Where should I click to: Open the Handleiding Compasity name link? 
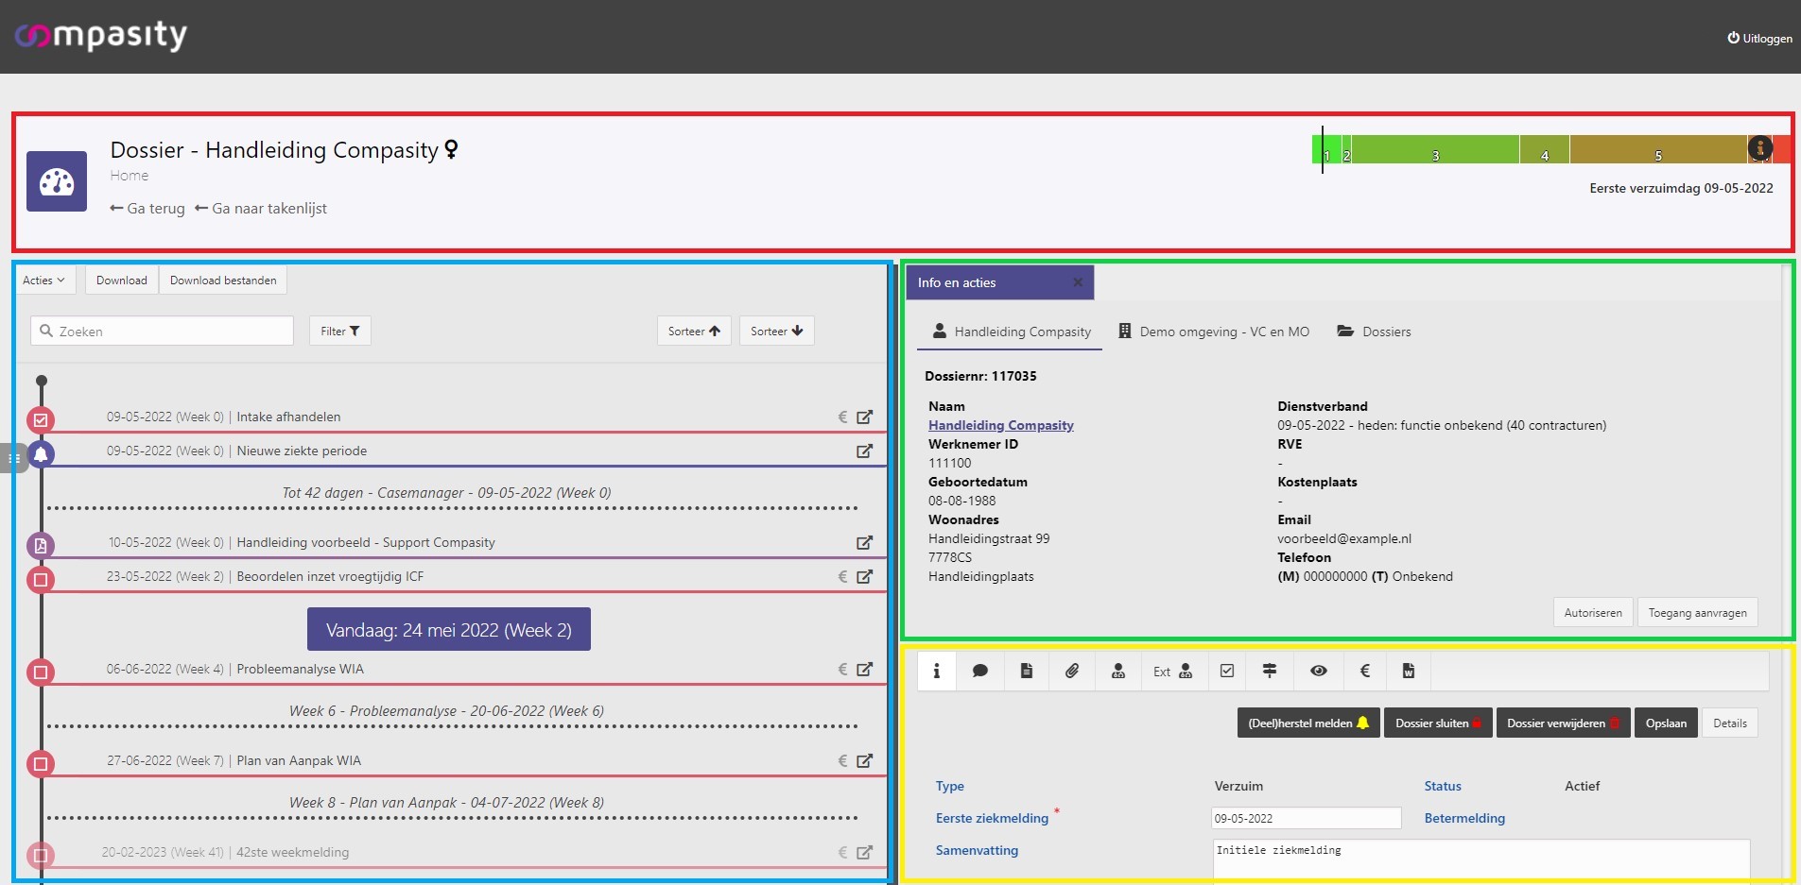point(1001,425)
